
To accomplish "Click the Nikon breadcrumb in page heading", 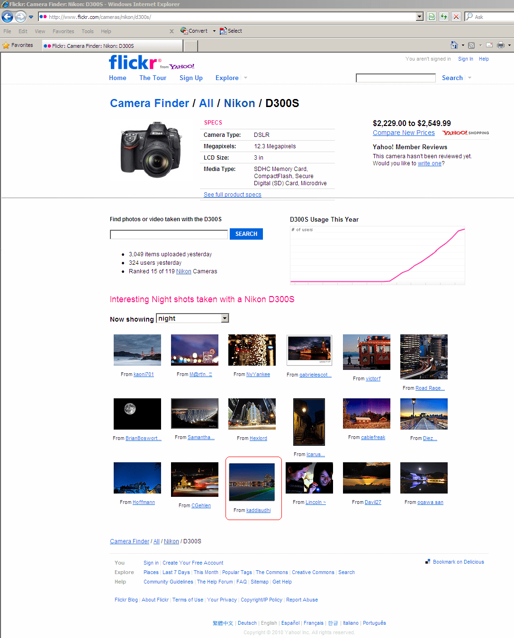I will click(239, 103).
